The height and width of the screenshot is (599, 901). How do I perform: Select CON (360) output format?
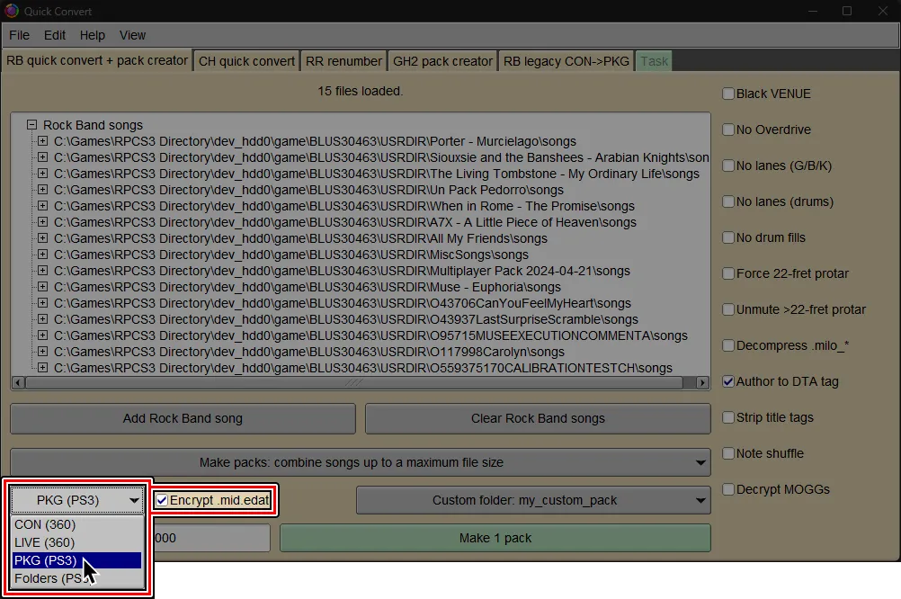tap(45, 524)
